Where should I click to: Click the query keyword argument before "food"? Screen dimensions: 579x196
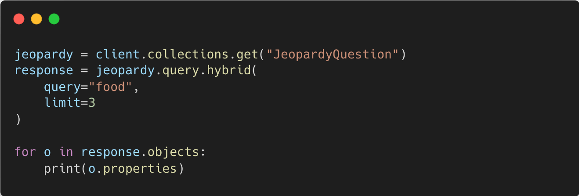tap(62, 87)
